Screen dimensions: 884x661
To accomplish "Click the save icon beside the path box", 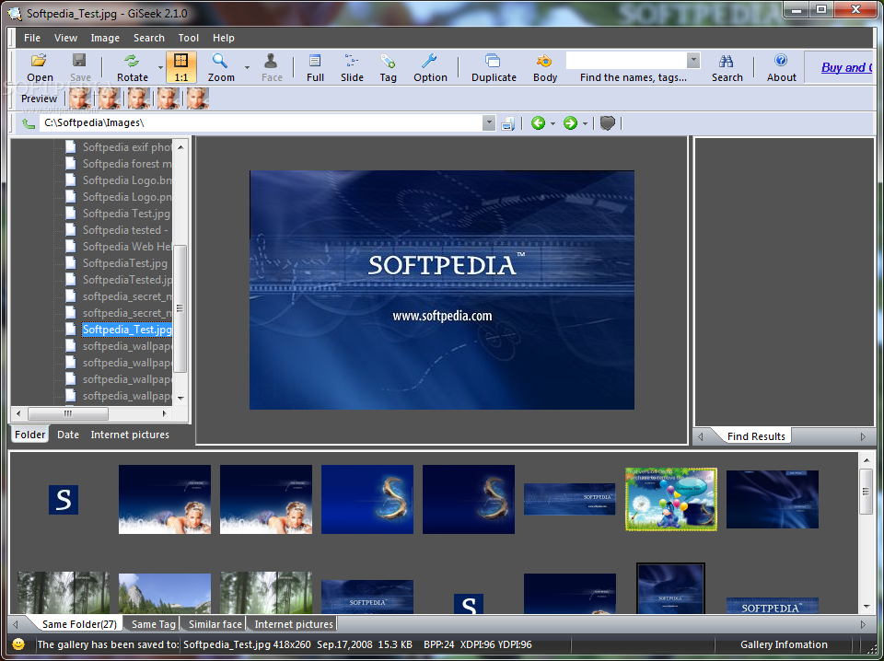I will click(x=508, y=123).
